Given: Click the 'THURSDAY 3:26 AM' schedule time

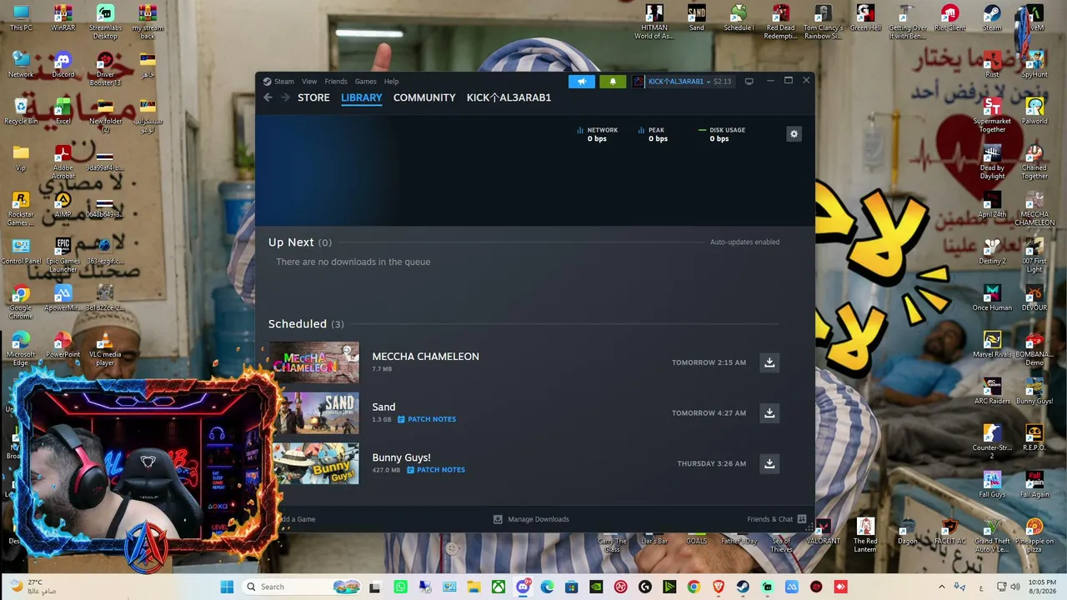Looking at the screenshot, I should 711,463.
